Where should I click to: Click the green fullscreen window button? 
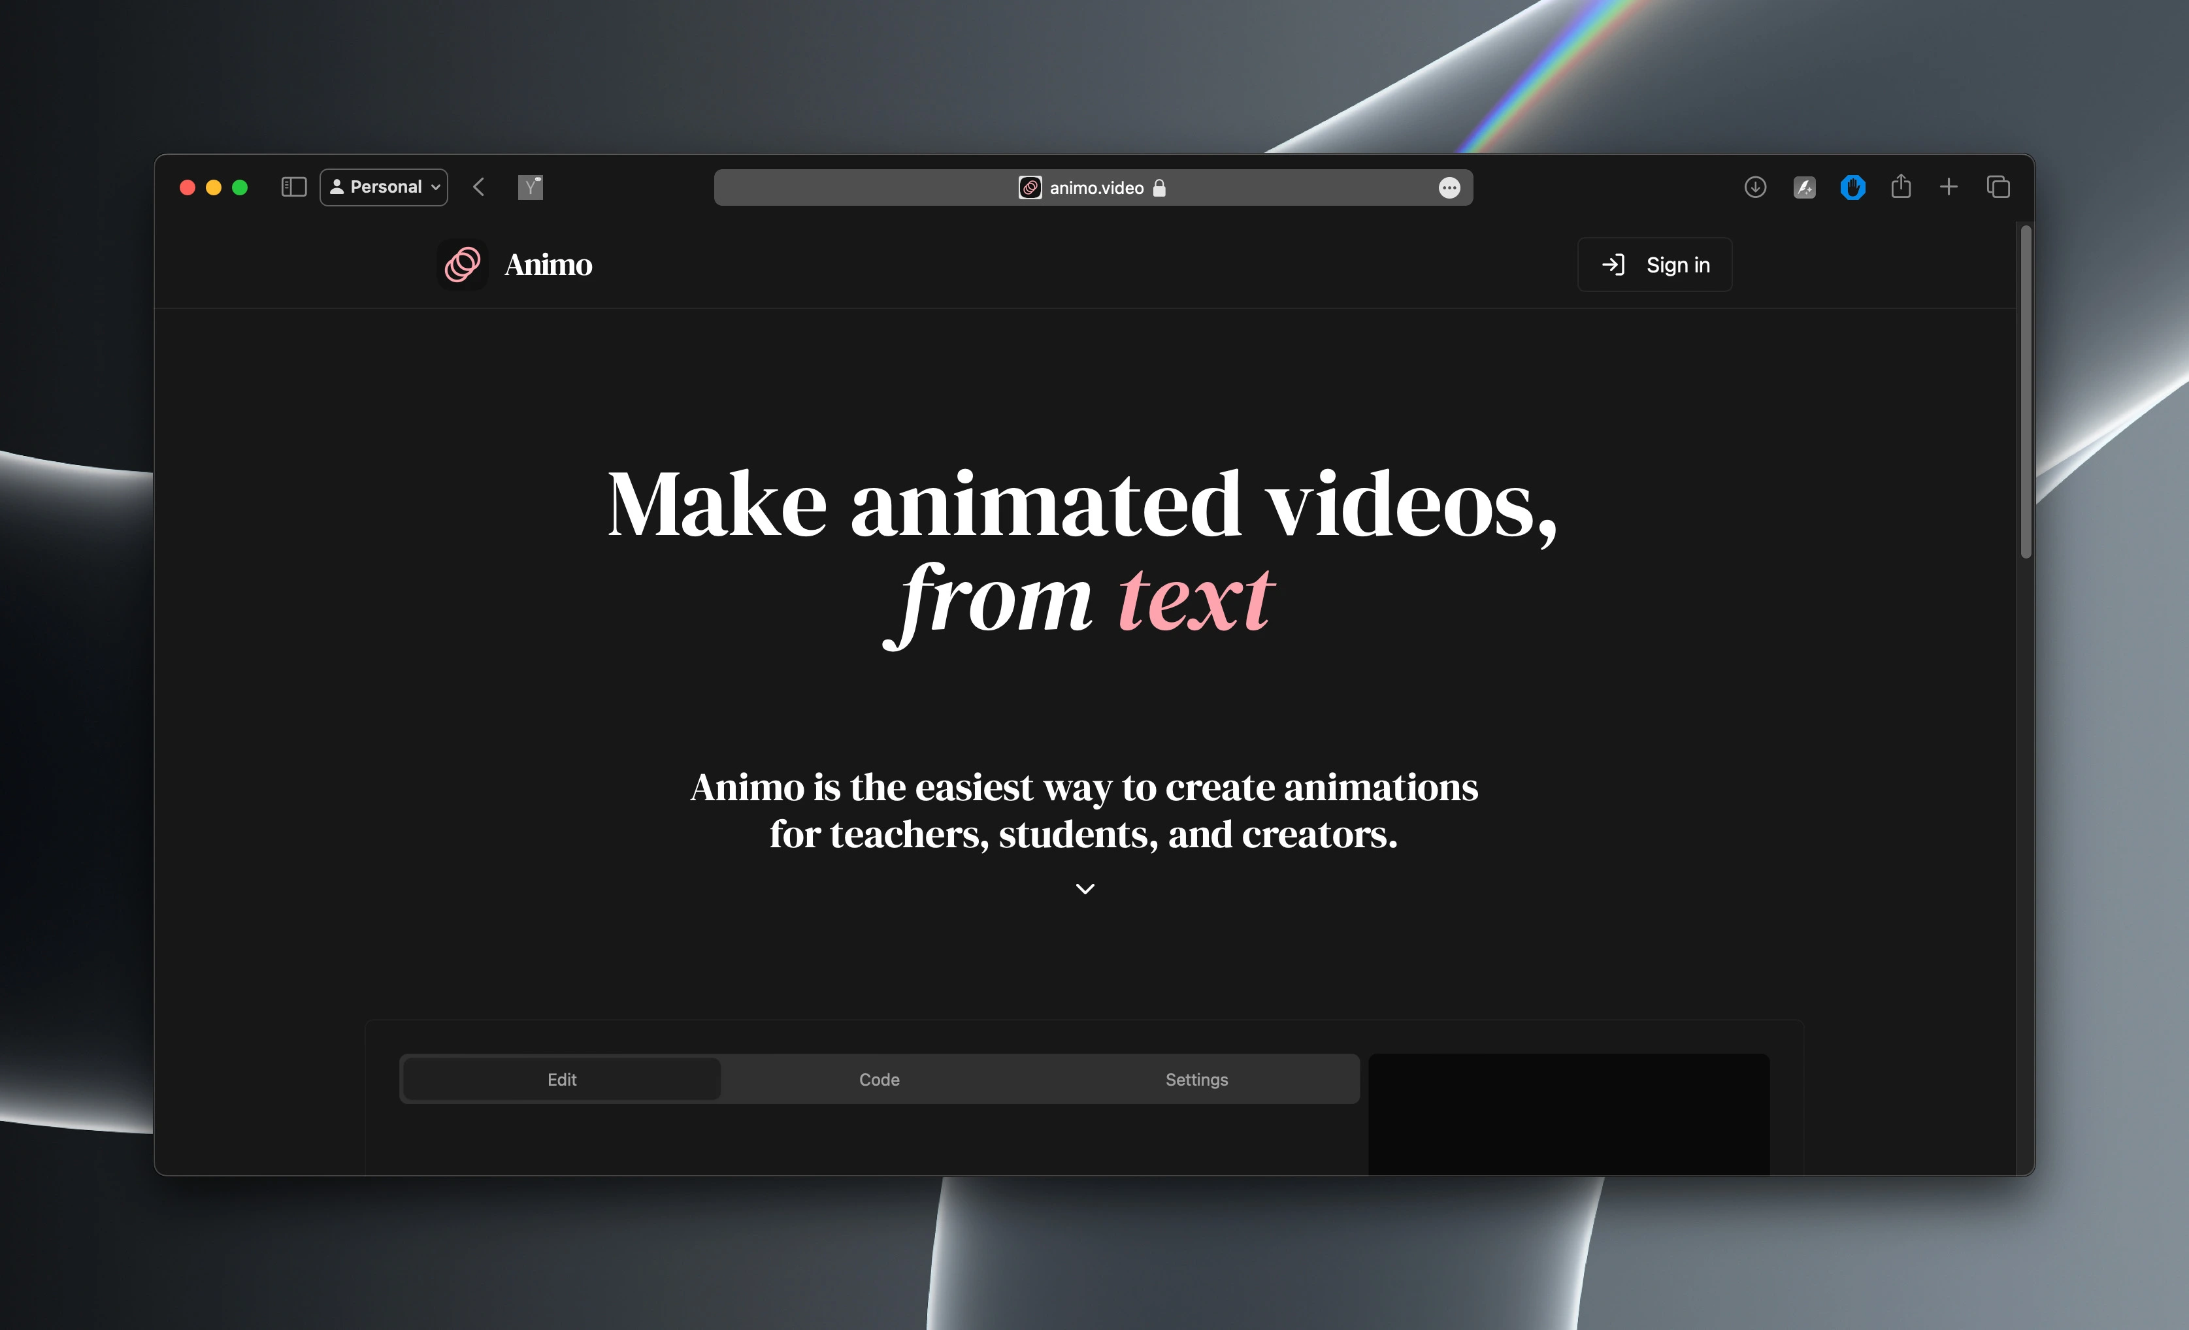[240, 187]
